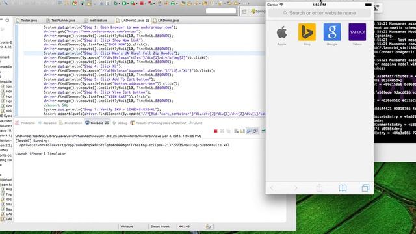Click the Quick Access field in Eclipse toolbar
This screenshot has width=416, height=234.
point(221,11)
